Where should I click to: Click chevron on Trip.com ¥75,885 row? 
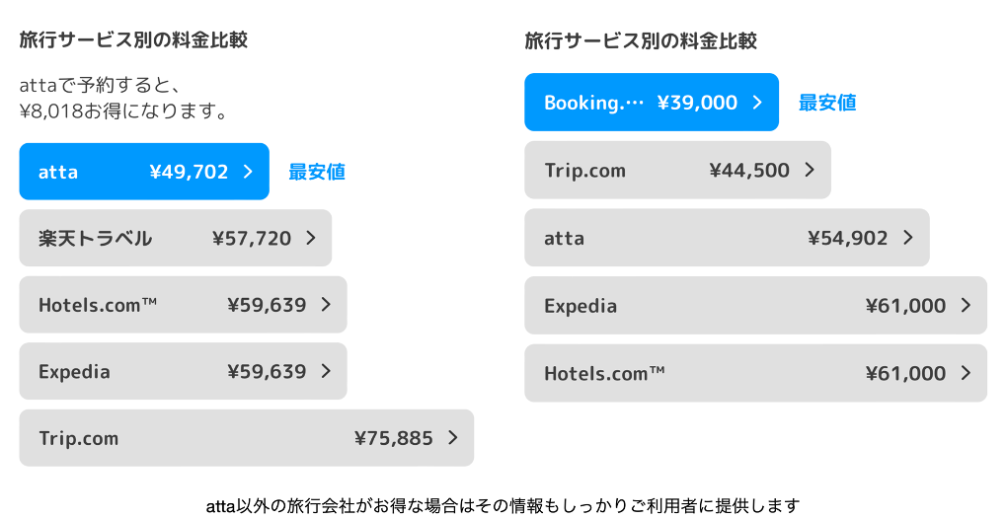coord(453,438)
